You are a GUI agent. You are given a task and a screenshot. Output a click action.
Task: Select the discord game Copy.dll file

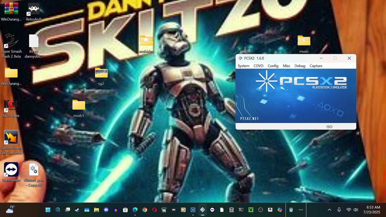click(33, 175)
